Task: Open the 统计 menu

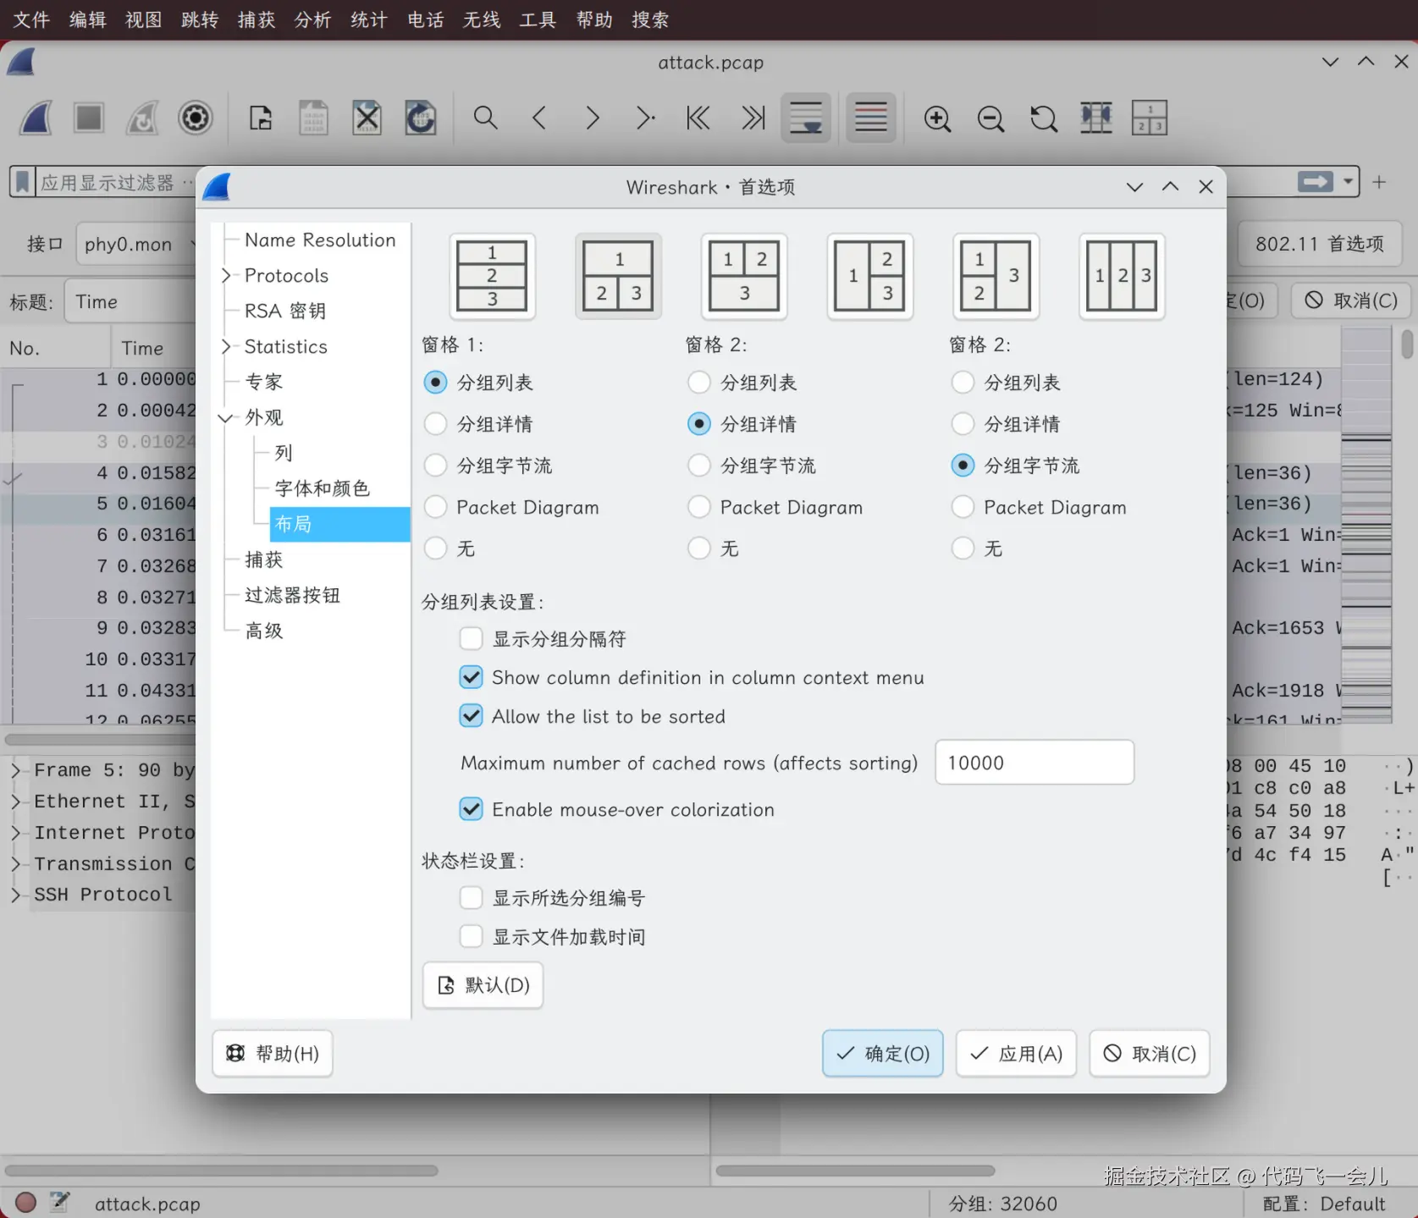Action: pos(369,19)
